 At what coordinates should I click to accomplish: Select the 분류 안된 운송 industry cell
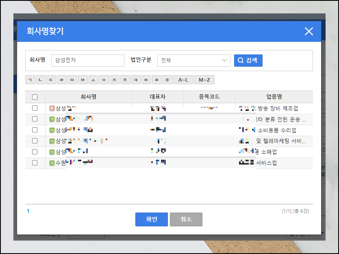[x=274, y=119]
